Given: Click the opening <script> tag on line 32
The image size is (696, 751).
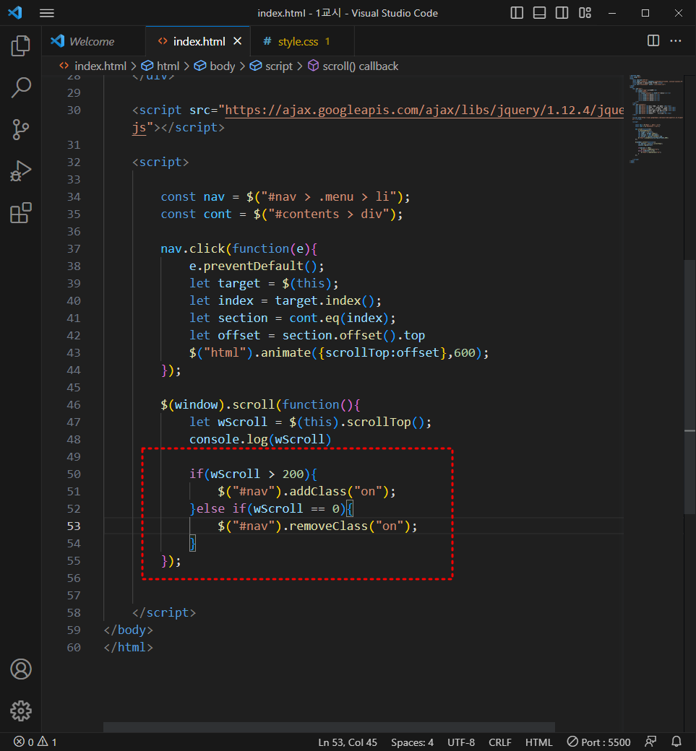Looking at the screenshot, I should click(x=160, y=162).
